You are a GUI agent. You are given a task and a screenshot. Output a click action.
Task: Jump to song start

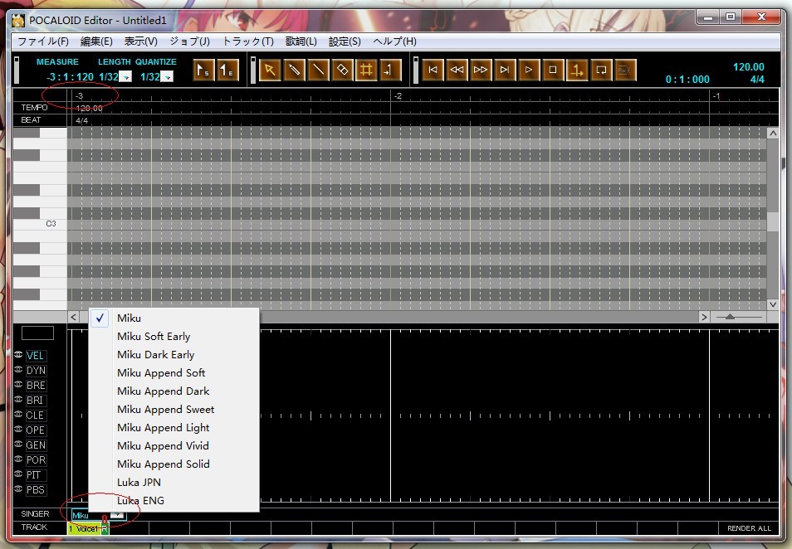pos(433,70)
